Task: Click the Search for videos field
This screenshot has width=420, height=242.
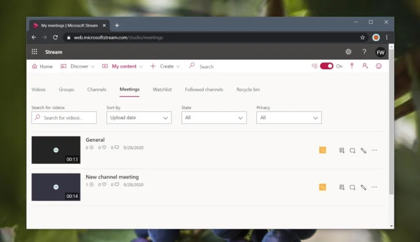Action: [64, 118]
